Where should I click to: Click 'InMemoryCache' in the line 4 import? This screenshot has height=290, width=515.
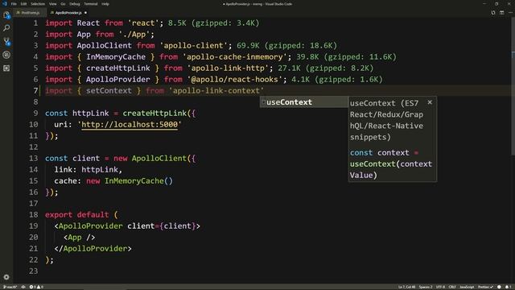pyautogui.click(x=116, y=57)
